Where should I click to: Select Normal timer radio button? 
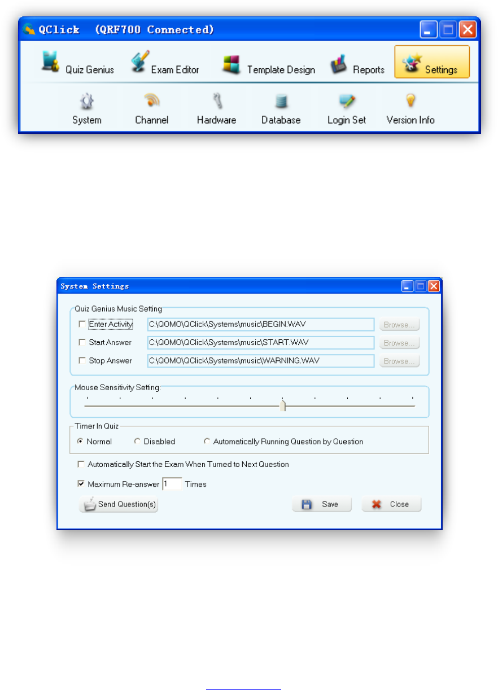[x=80, y=442]
